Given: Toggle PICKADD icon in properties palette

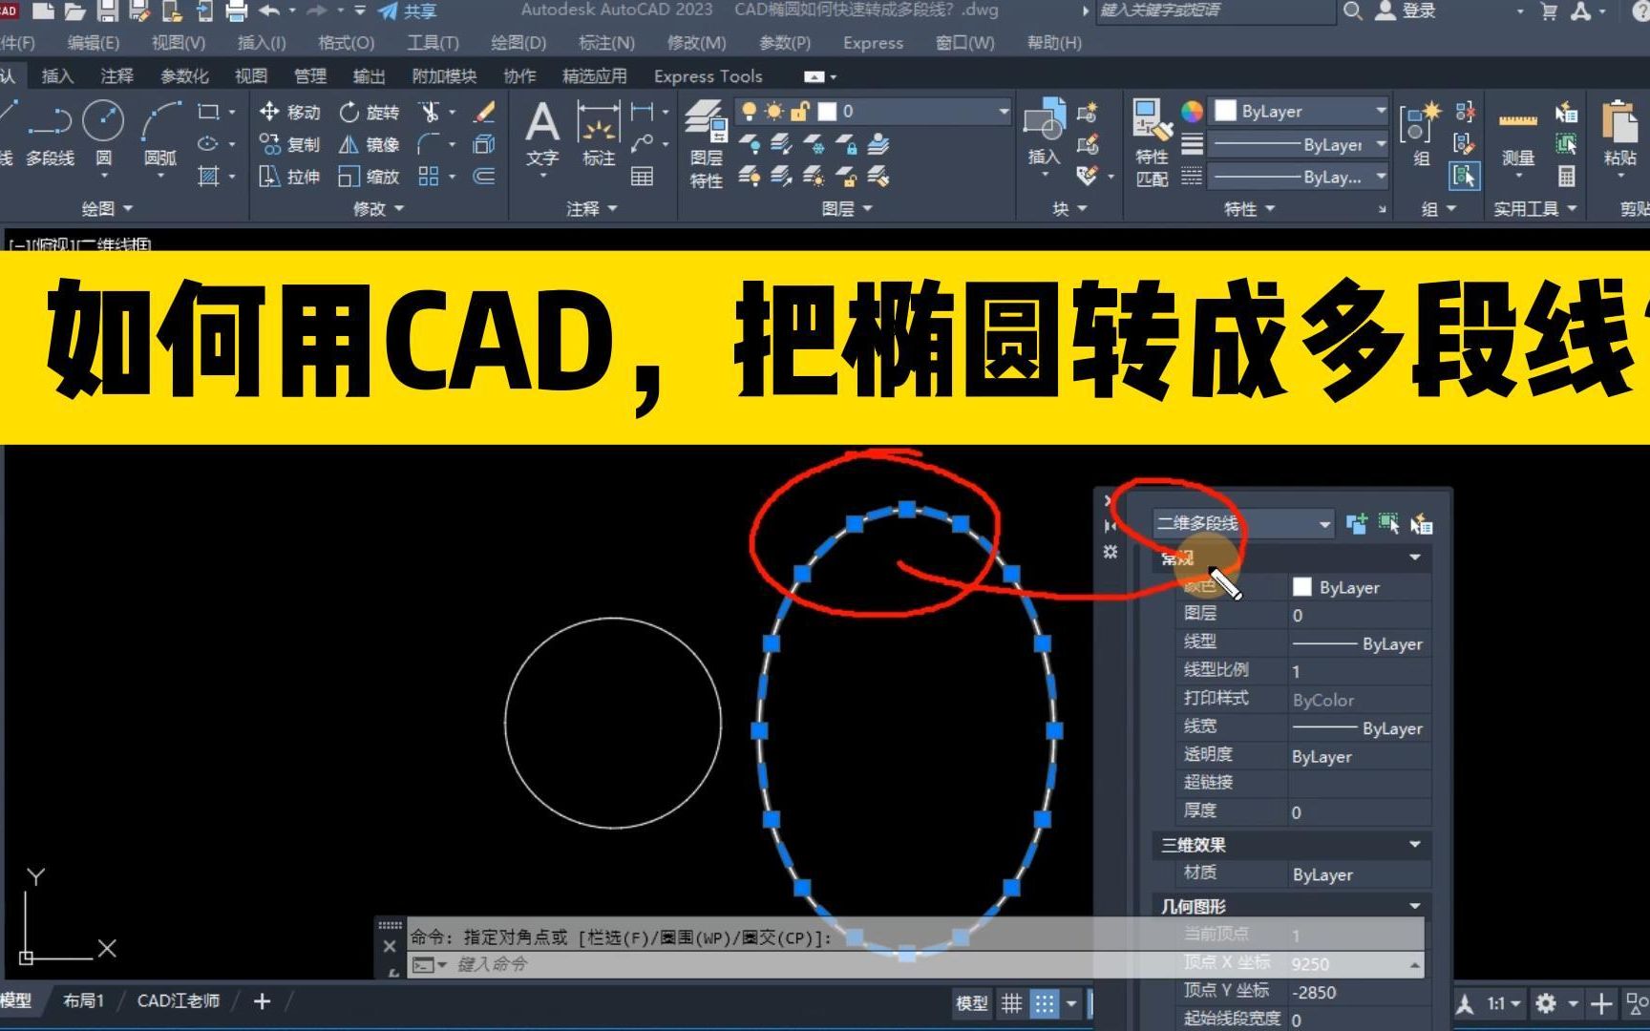Looking at the screenshot, I should coord(1357,523).
